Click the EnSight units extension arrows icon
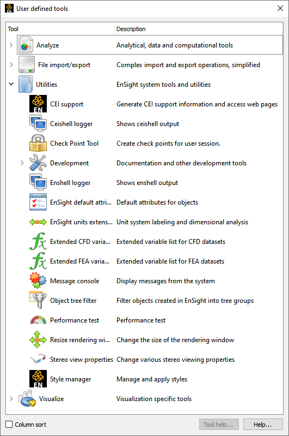Viewport: 289px width, 436px height. [x=38, y=222]
